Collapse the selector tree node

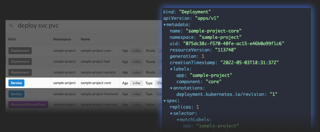coord(171,113)
